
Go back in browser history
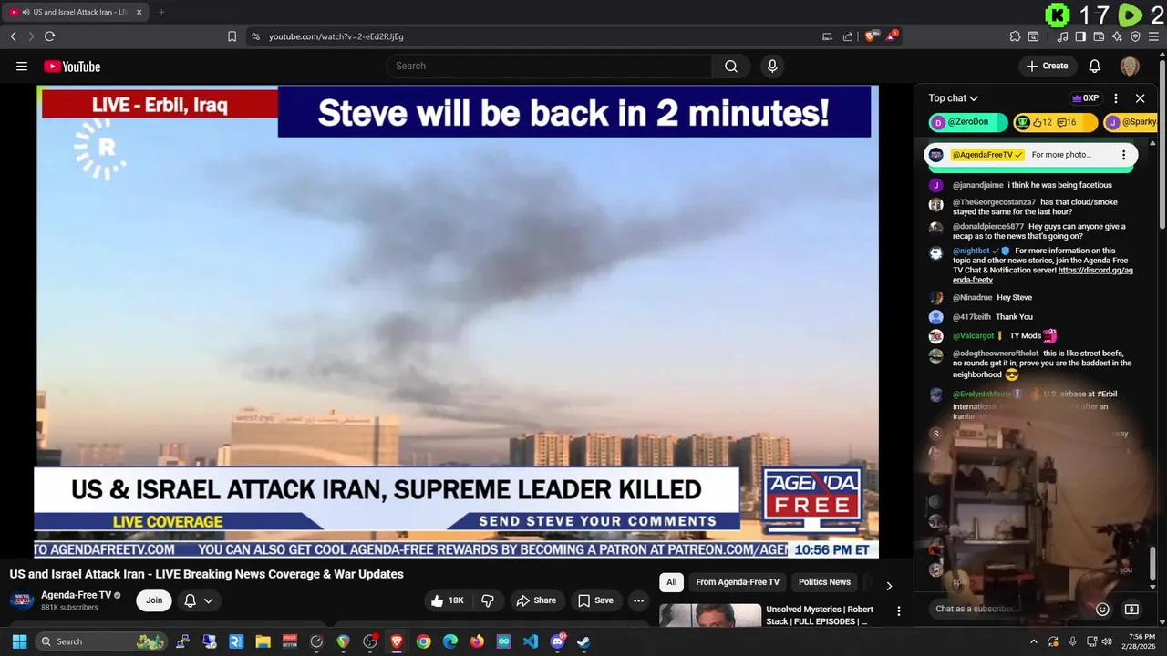13,36
